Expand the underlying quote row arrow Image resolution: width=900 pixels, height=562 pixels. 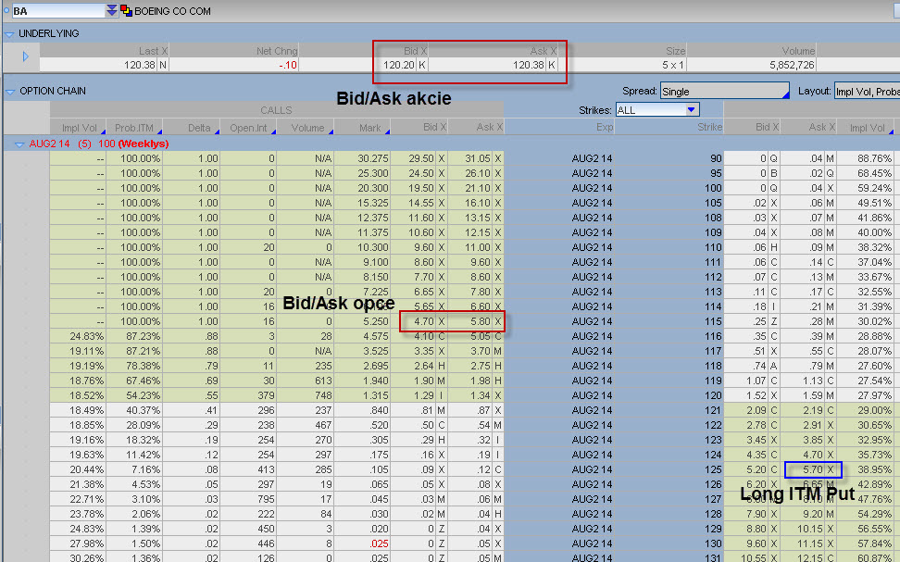[x=25, y=57]
